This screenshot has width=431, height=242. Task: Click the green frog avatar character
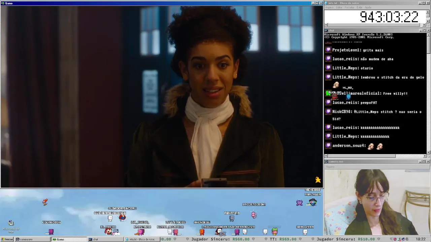pos(275,231)
